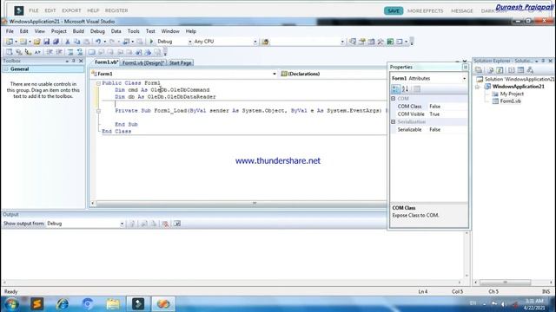Screen dimensions: 556x312
Task: Place cursor on the End Sub code line
Action: [126, 125]
